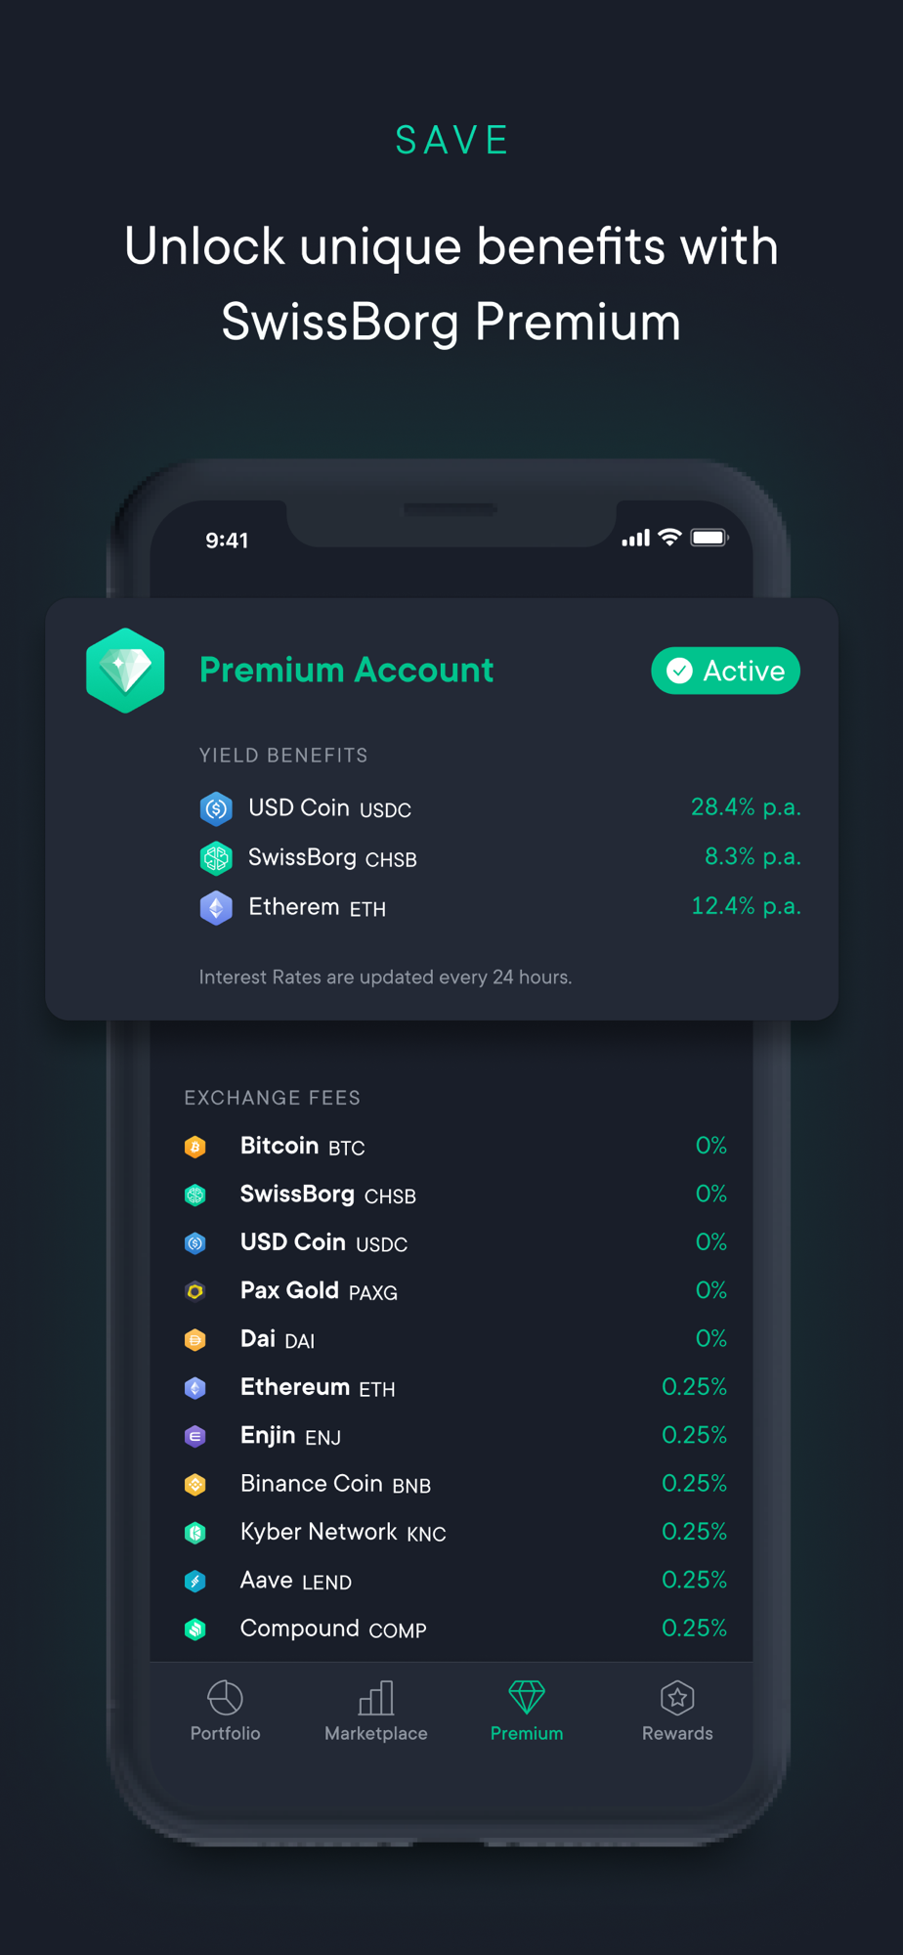Tap the battery icon in status bar
The width and height of the screenshot is (903, 1955).
point(709,538)
